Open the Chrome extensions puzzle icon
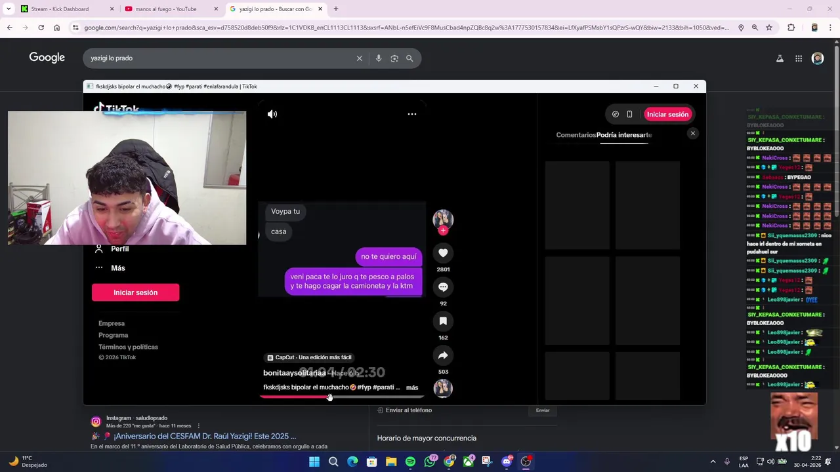 (791, 28)
